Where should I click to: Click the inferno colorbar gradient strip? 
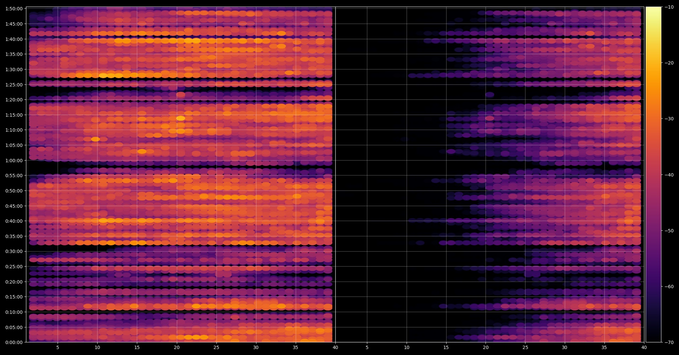tap(654, 174)
